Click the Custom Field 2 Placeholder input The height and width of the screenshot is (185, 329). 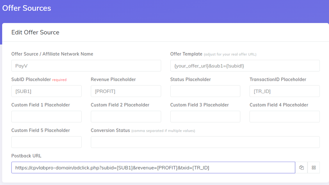[126, 117]
